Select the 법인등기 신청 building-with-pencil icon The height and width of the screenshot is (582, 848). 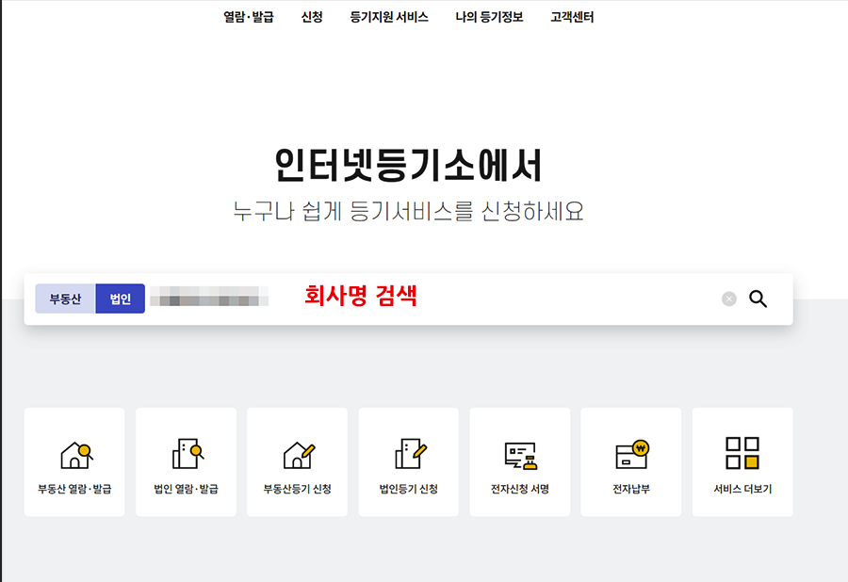409,454
